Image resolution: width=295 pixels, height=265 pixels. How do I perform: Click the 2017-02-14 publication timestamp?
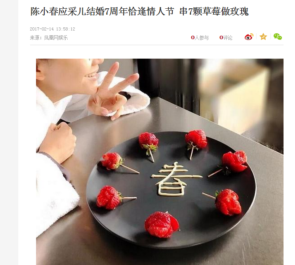(x=53, y=29)
